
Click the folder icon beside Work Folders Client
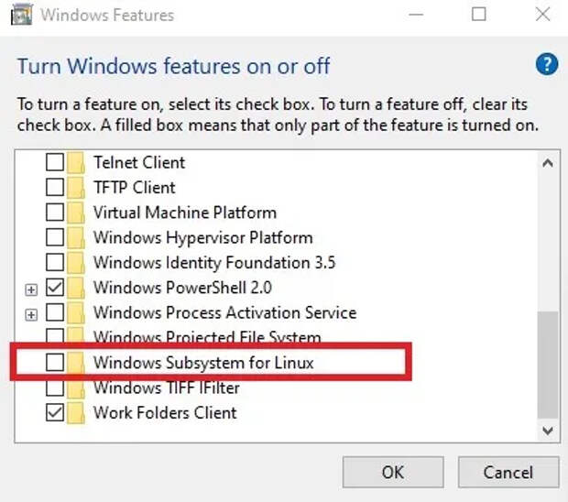[76, 412]
